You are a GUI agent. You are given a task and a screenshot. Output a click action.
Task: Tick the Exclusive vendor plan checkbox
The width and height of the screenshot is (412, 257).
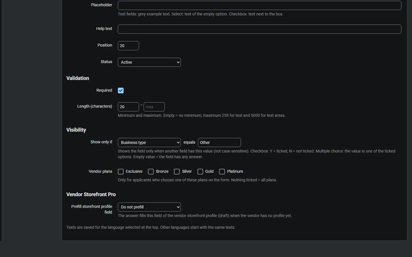121,172
